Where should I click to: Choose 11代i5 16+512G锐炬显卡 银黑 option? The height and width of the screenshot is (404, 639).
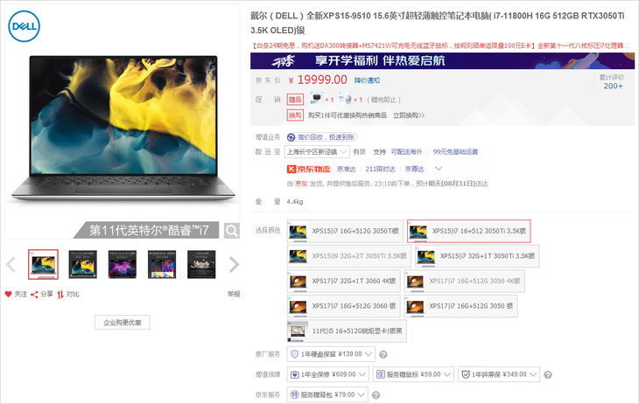[347, 331]
